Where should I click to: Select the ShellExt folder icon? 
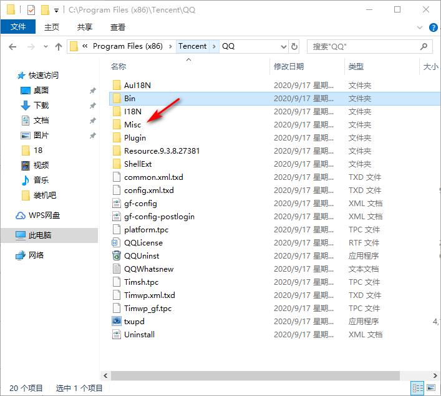(117, 164)
